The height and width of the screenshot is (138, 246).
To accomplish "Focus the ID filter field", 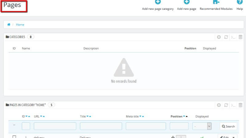I will point(26,126).
